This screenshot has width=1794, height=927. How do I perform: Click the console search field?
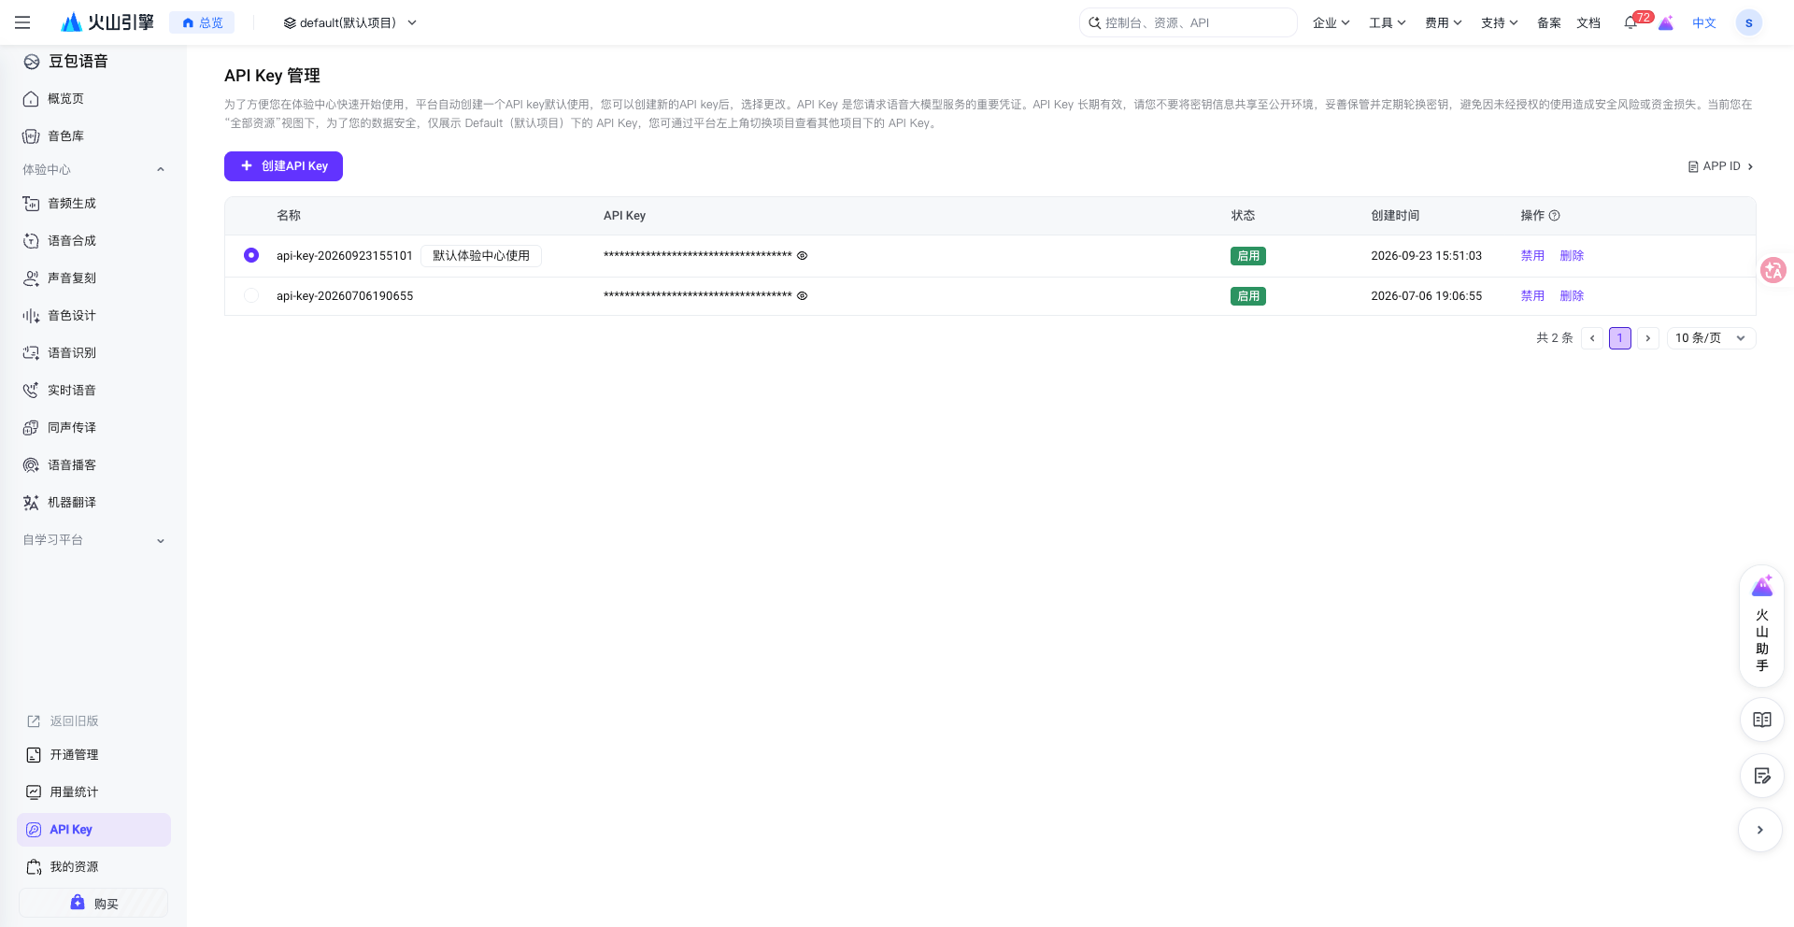tap(1188, 22)
